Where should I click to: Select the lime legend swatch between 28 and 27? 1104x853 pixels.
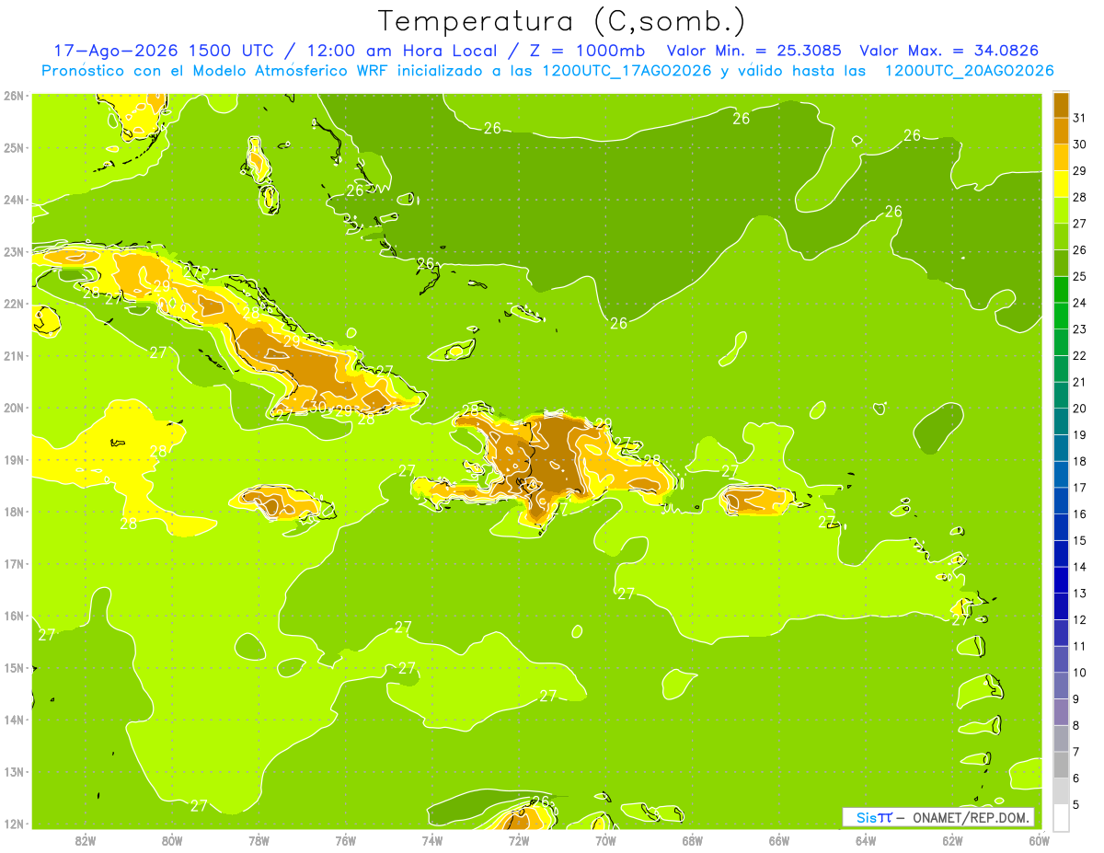1061,210
